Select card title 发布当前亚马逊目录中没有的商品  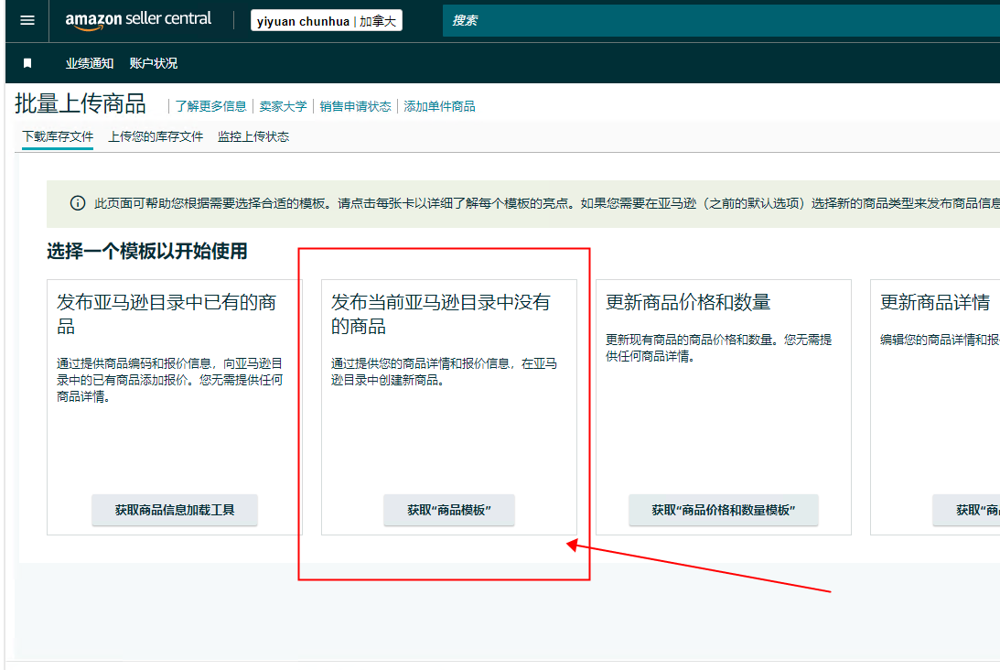[x=441, y=314]
